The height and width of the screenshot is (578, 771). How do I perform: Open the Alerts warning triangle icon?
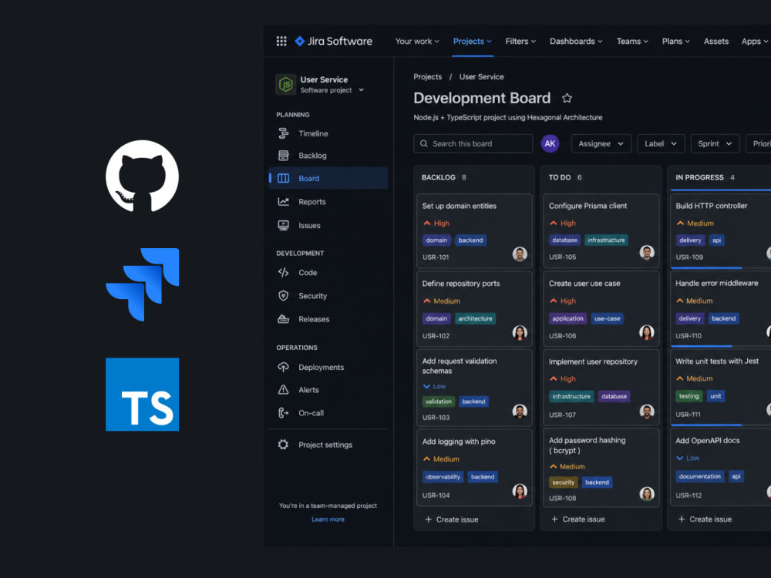283,390
